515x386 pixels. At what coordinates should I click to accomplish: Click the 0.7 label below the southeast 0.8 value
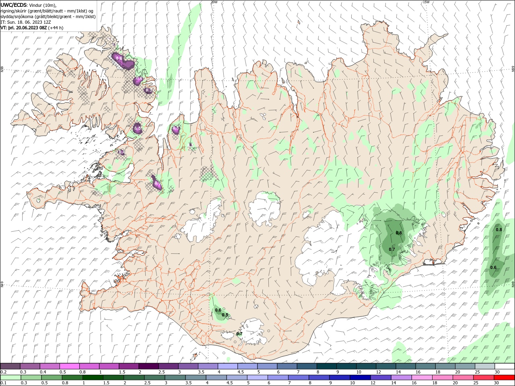click(x=392, y=249)
